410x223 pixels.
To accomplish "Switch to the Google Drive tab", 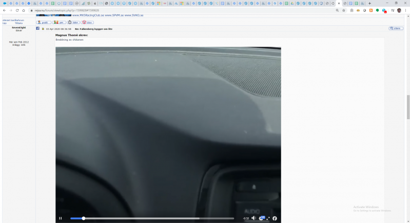I will point(292,4).
